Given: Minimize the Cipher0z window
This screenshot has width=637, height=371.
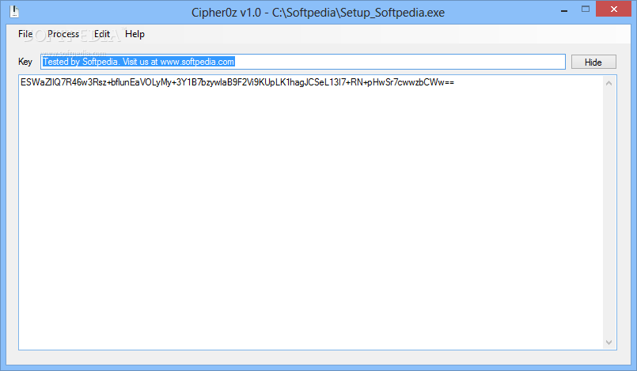Looking at the screenshot, I should coord(564,10).
